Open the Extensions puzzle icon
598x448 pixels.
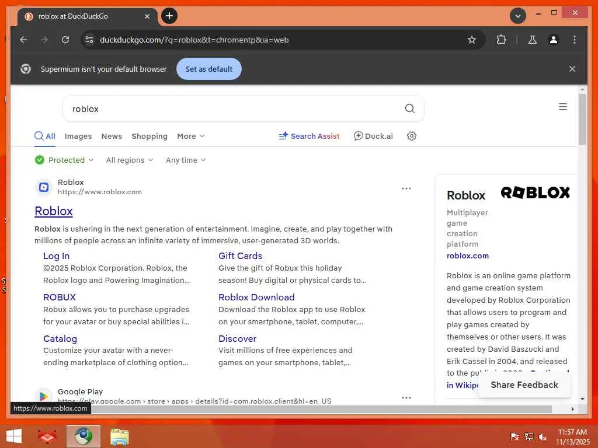pyautogui.click(x=501, y=40)
